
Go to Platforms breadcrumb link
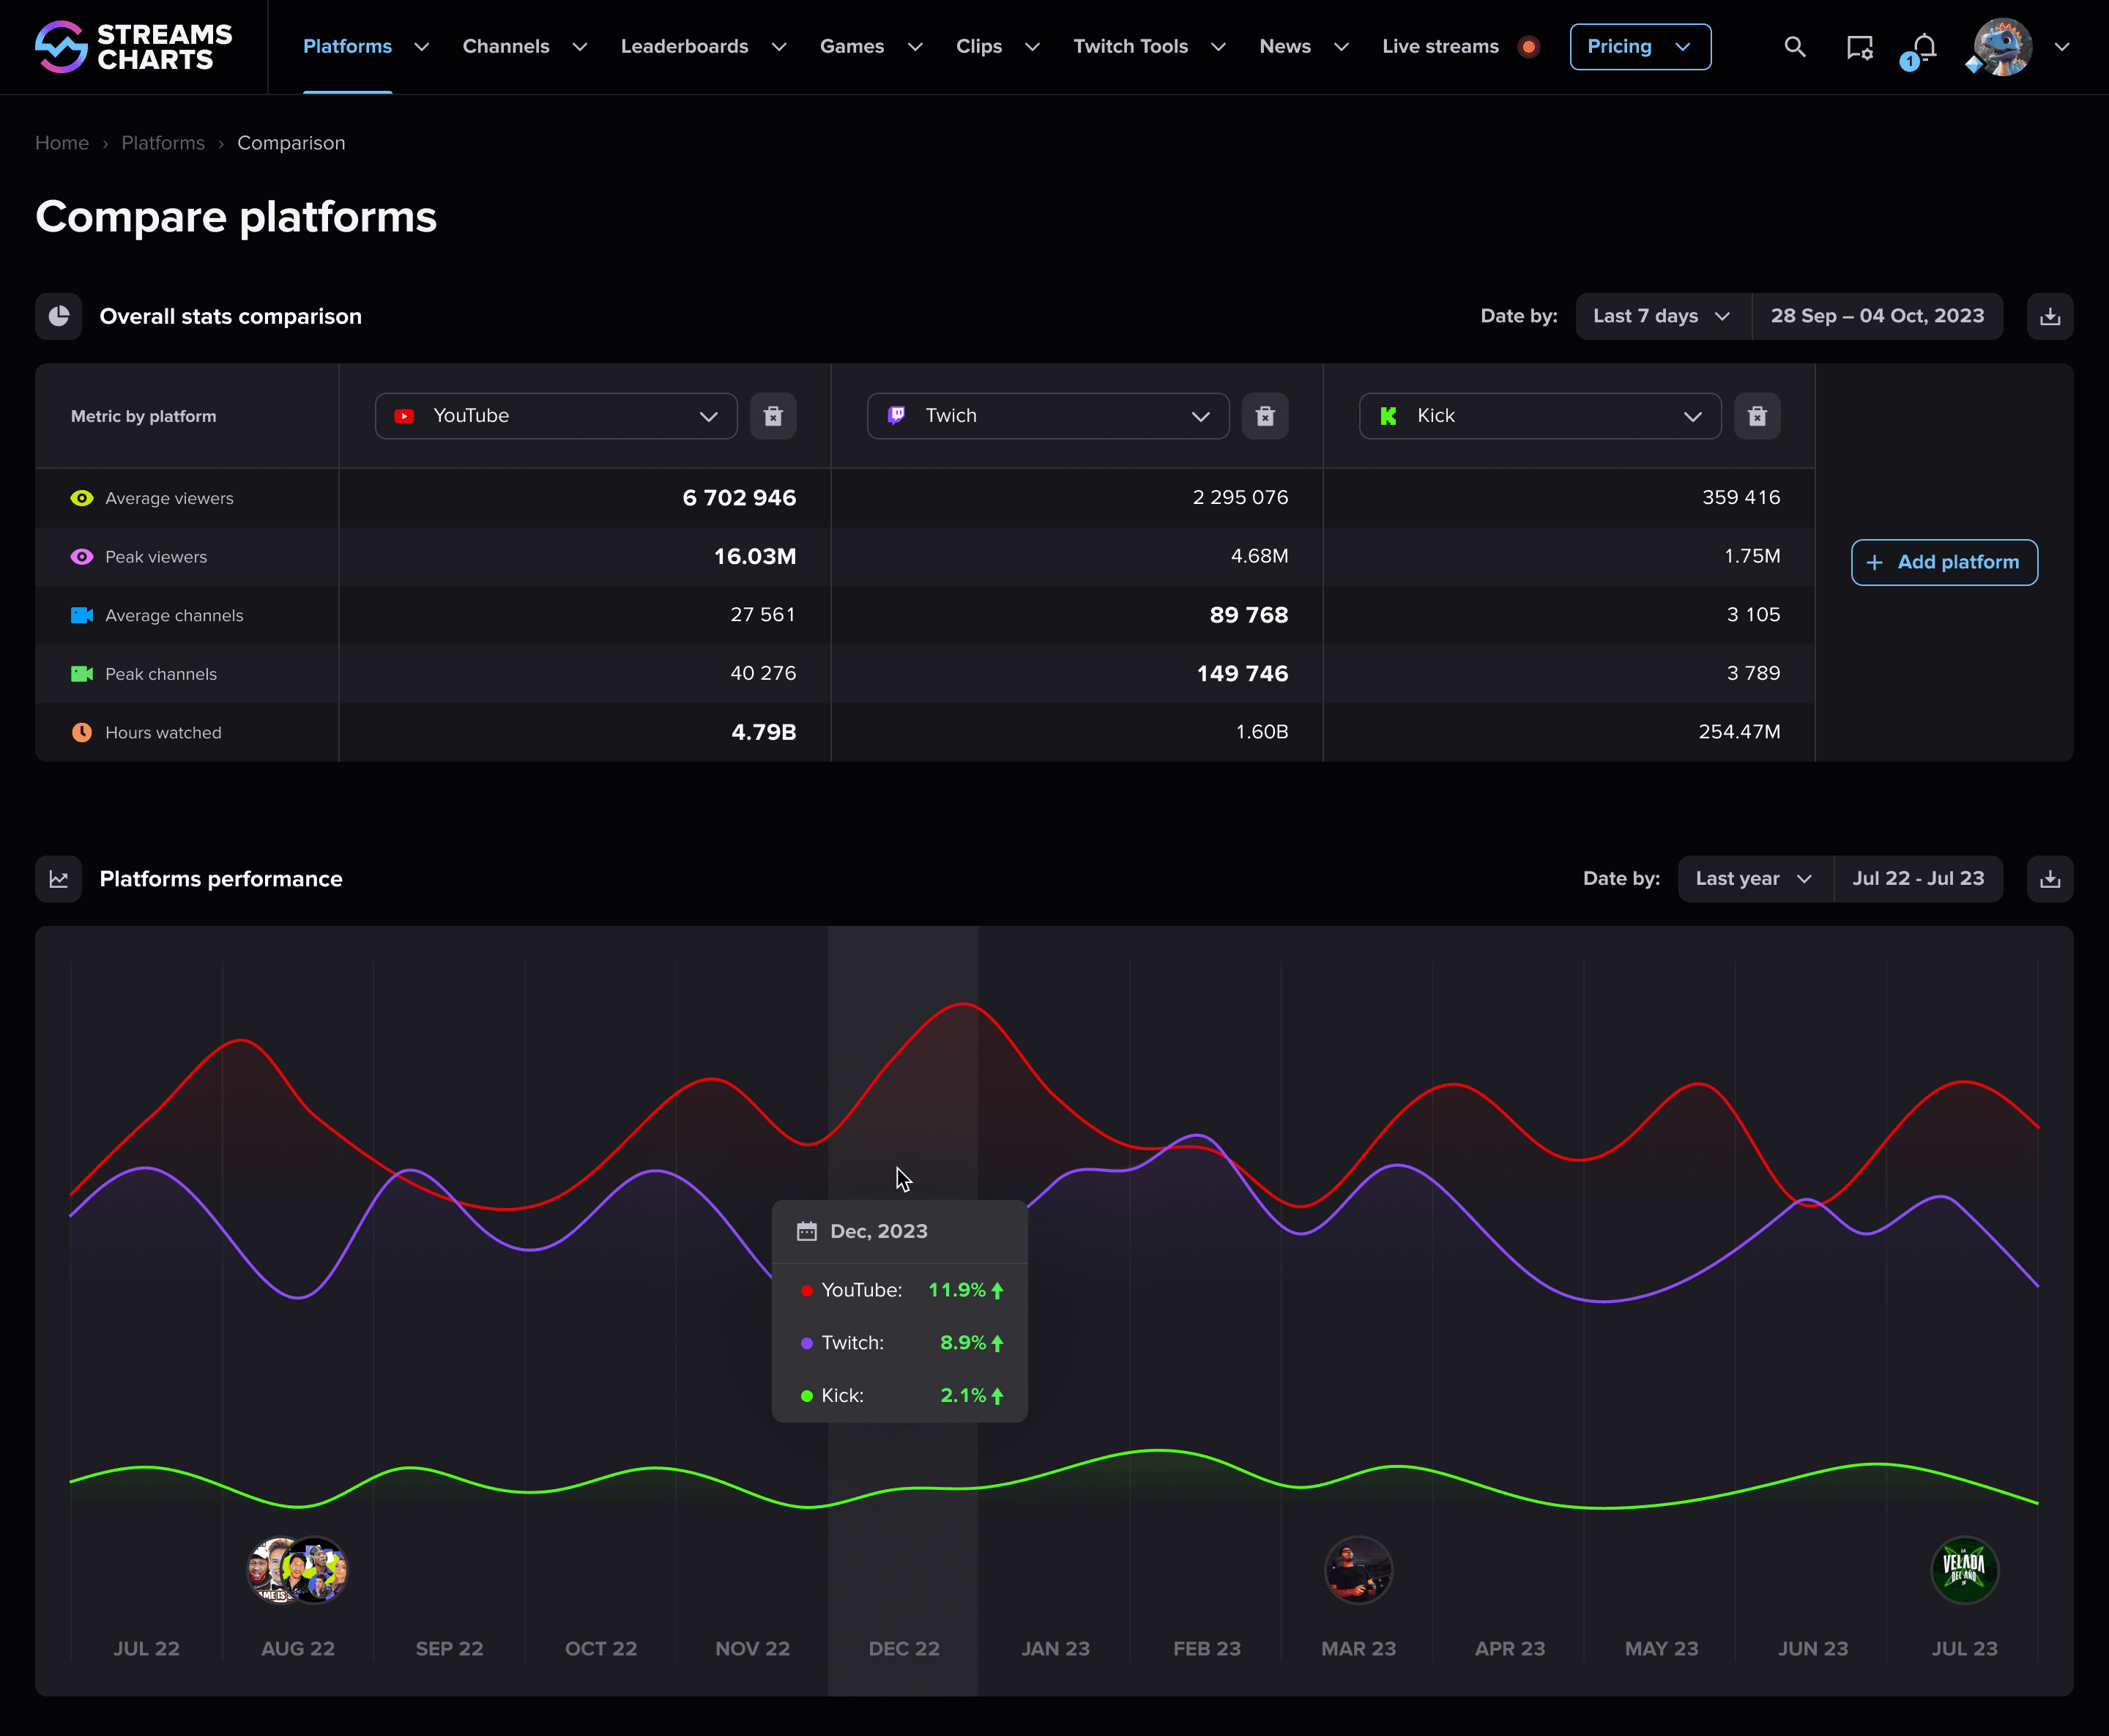tap(163, 143)
